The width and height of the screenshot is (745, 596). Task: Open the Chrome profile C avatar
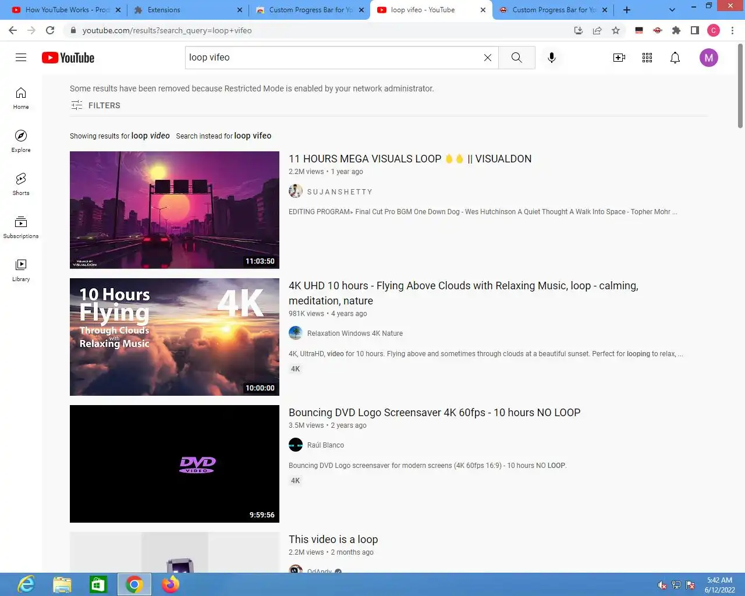[x=714, y=30]
